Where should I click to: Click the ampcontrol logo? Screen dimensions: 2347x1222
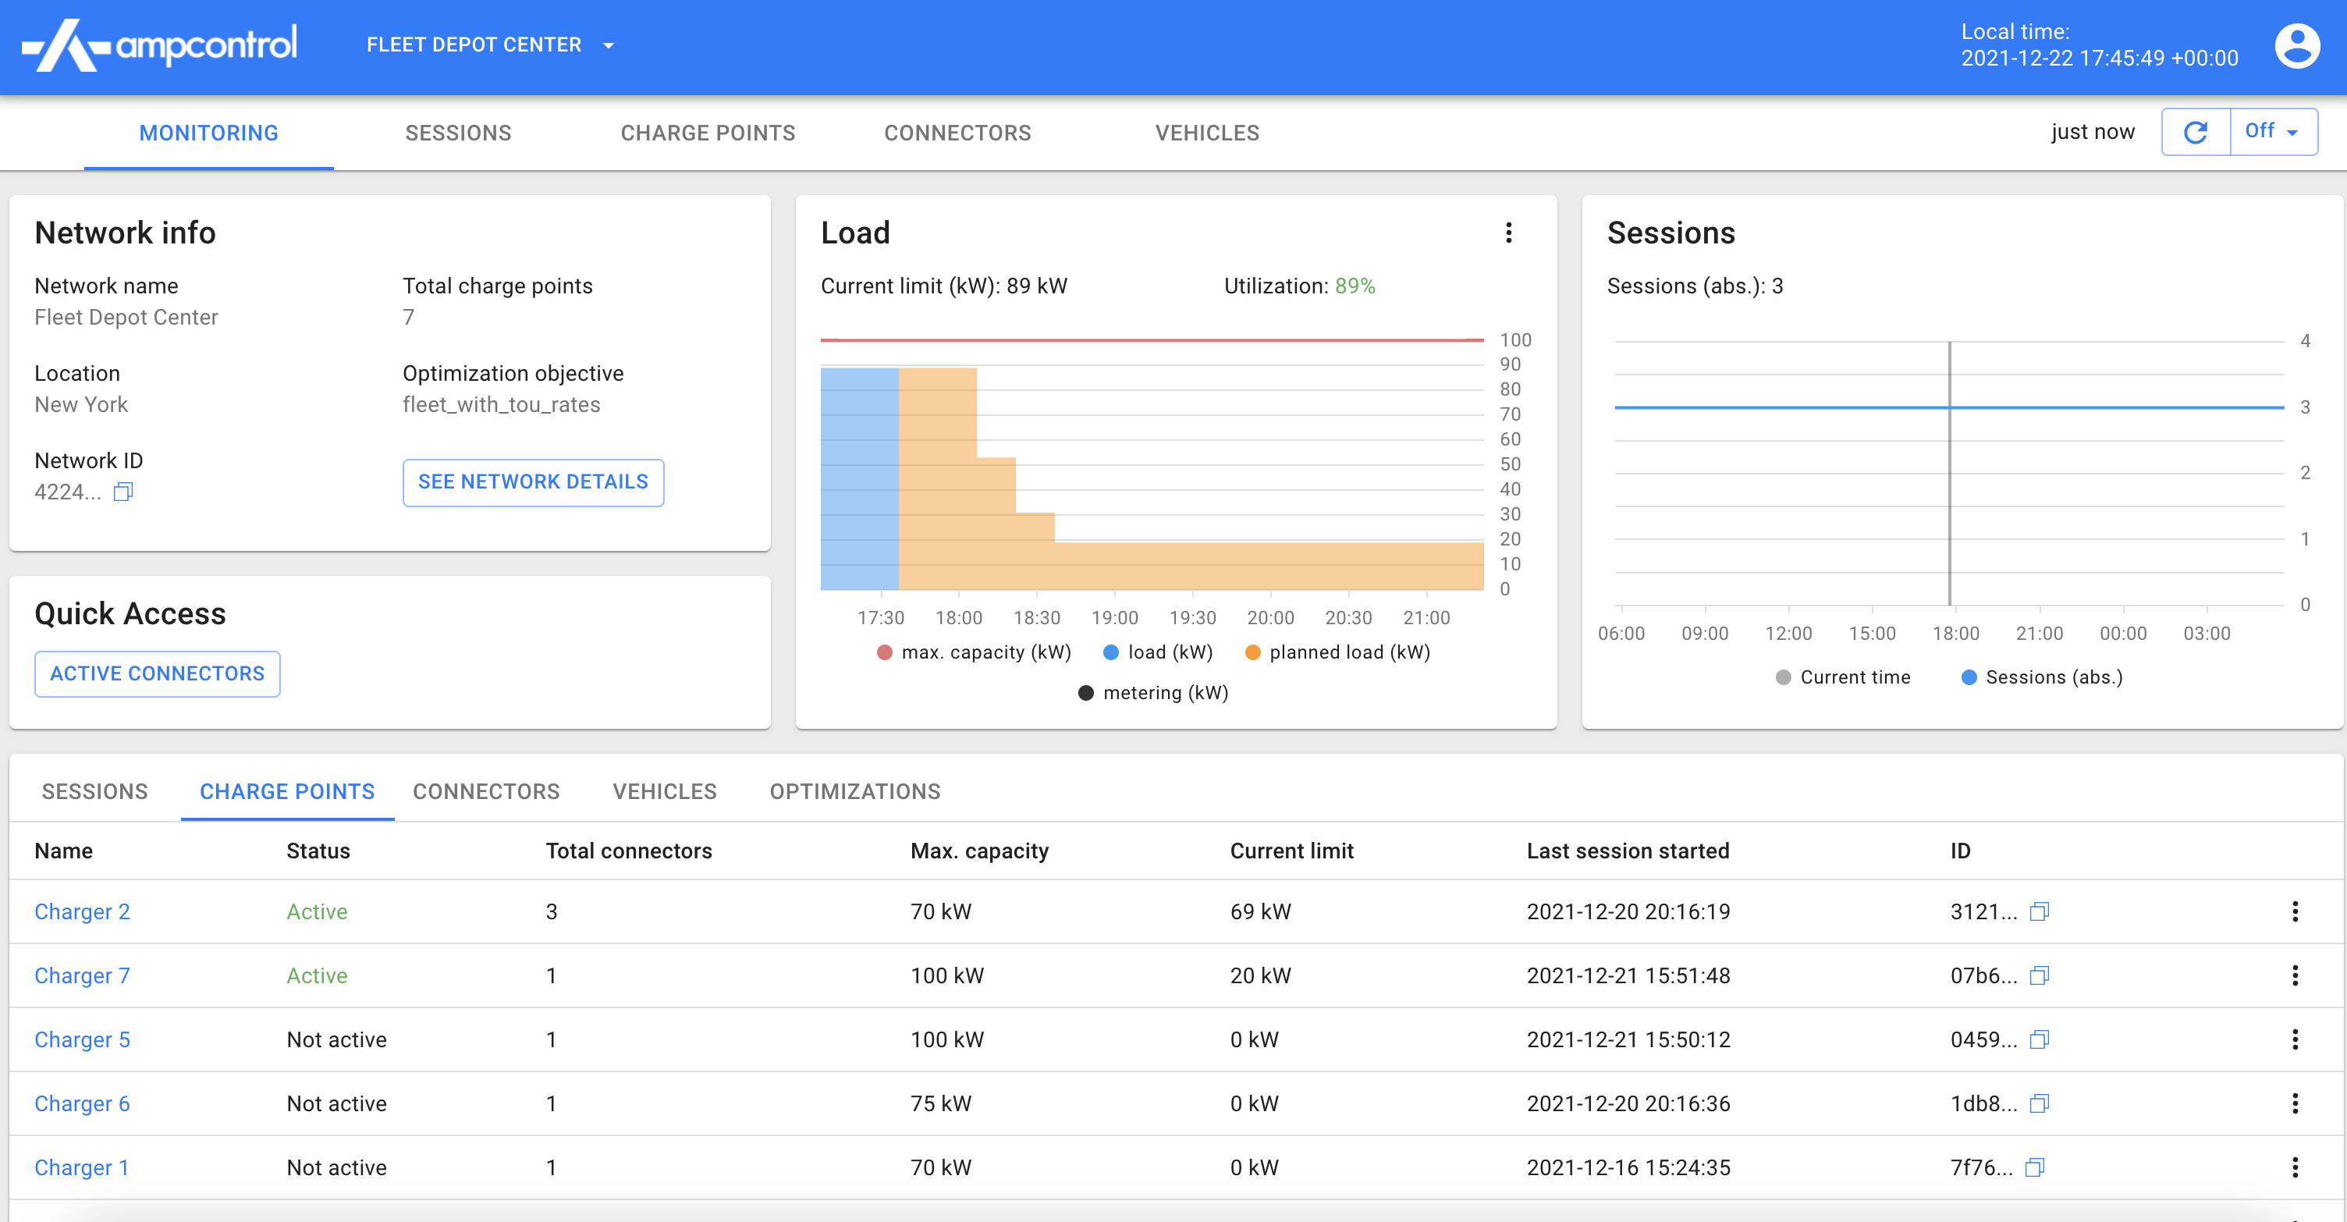tap(159, 45)
